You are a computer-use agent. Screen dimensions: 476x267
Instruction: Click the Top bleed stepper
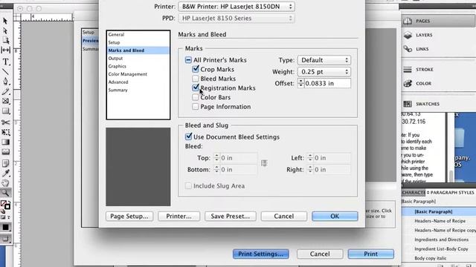pos(216,158)
